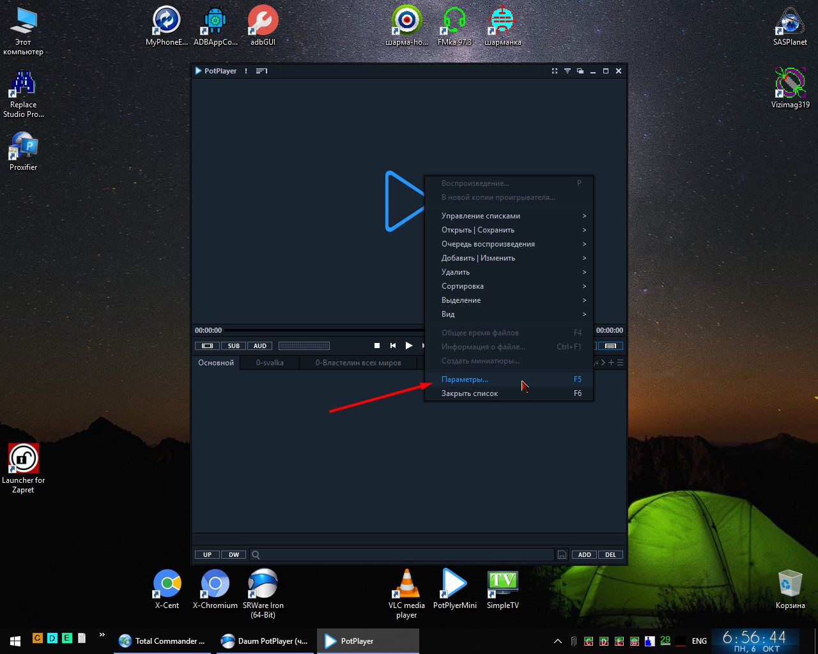Toggle subtitles with the SUB button
The height and width of the screenshot is (654, 818).
234,346
